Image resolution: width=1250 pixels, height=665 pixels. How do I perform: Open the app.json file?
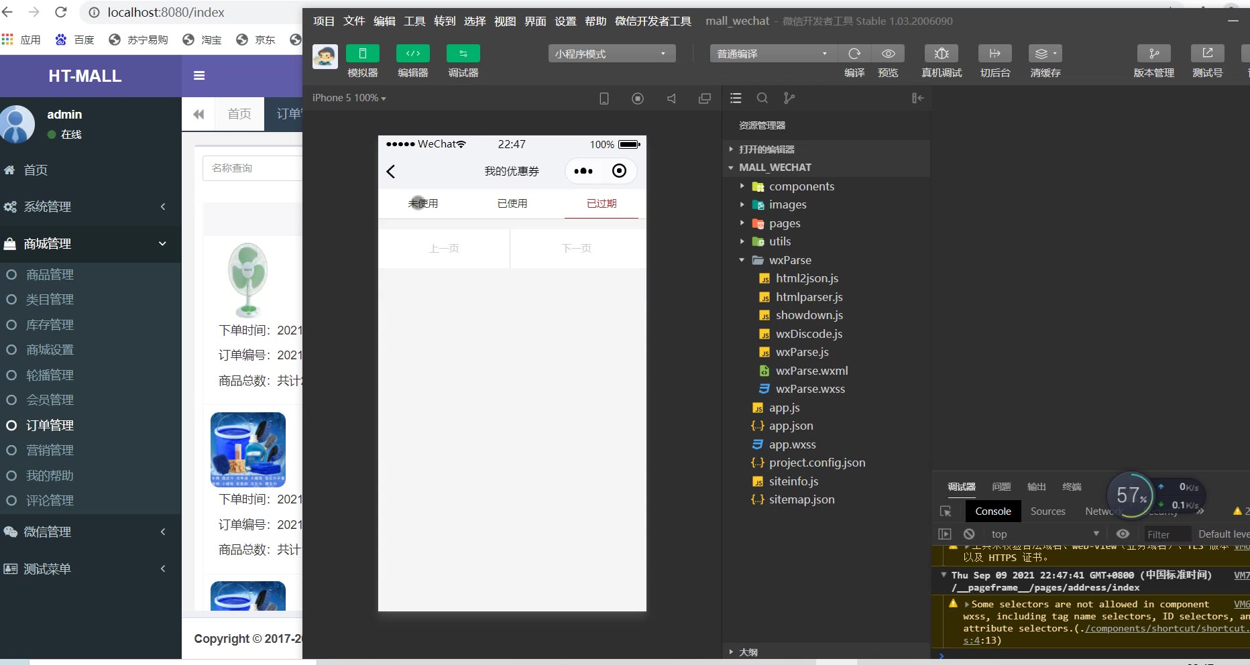click(x=791, y=426)
